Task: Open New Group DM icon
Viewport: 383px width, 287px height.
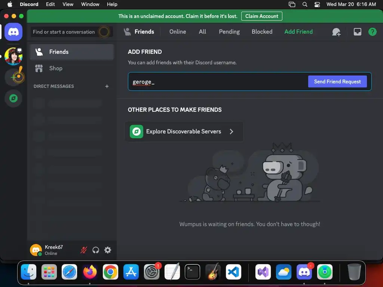Action: click(x=336, y=32)
